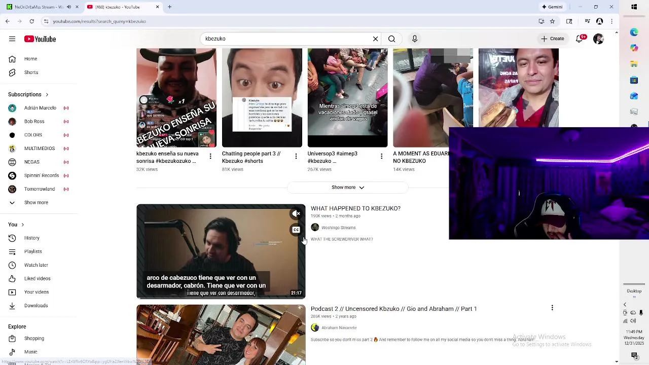Reload the page

coord(31,21)
